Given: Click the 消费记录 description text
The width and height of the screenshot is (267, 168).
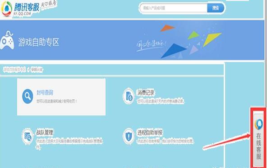Looking at the screenshot, I should (x=161, y=102).
